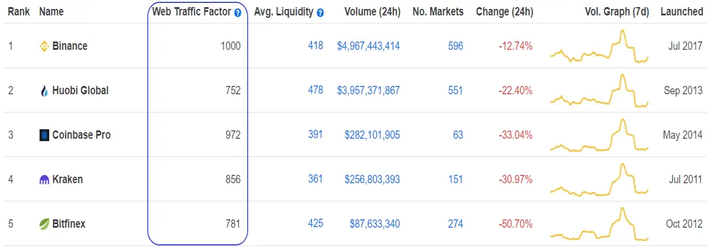This screenshot has height=249, width=713.
Task: Click Coinbase Pro change value -33.04%
Action: (516, 135)
